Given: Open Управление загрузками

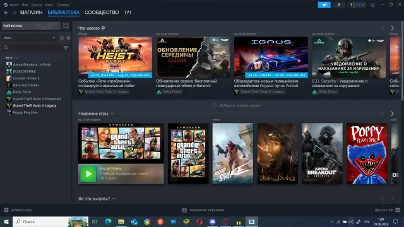Looking at the screenshot, I should point(203,210).
